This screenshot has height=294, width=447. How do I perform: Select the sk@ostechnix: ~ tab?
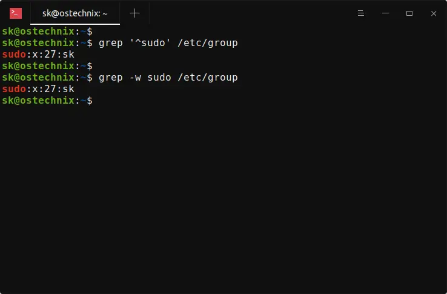(x=75, y=13)
